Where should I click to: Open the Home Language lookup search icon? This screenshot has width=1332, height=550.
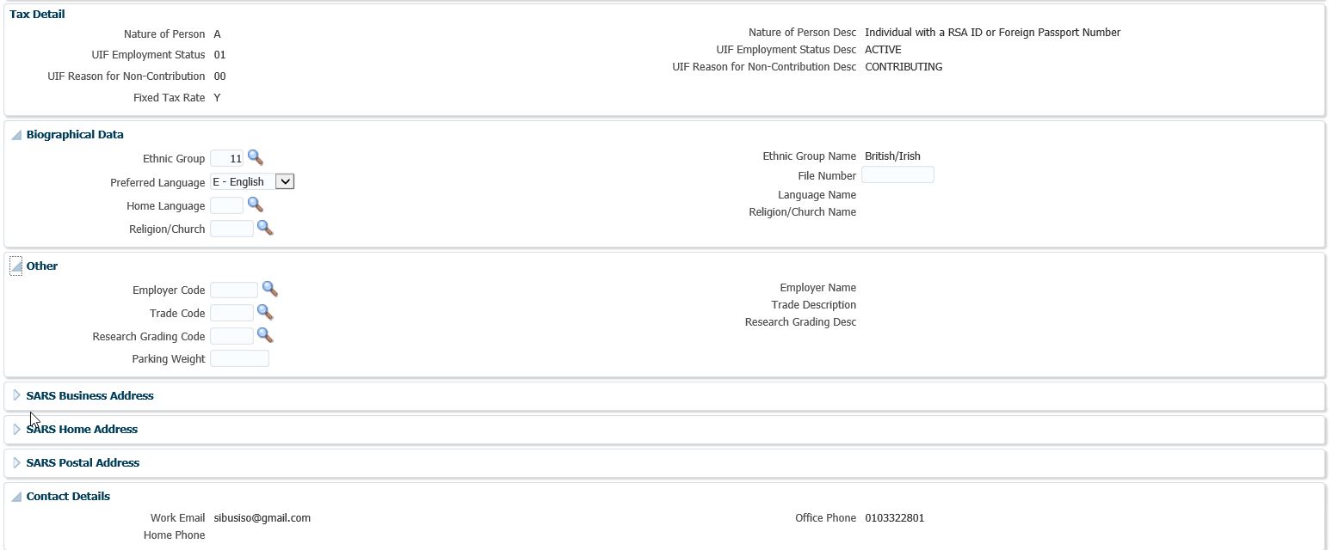pos(255,205)
